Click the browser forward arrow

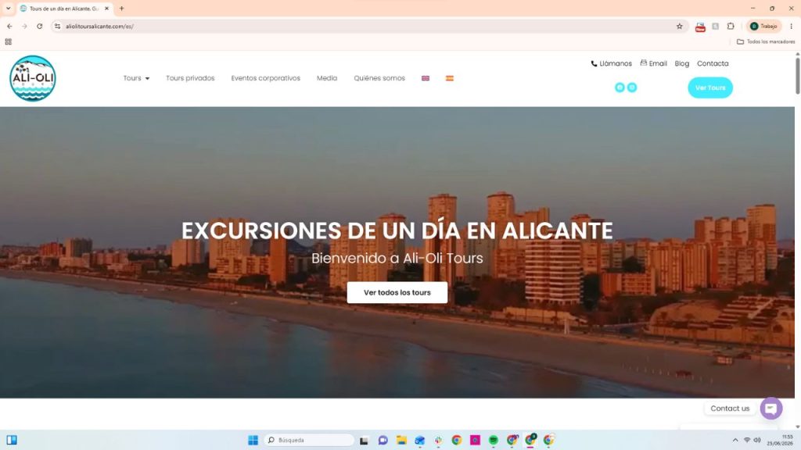24,26
